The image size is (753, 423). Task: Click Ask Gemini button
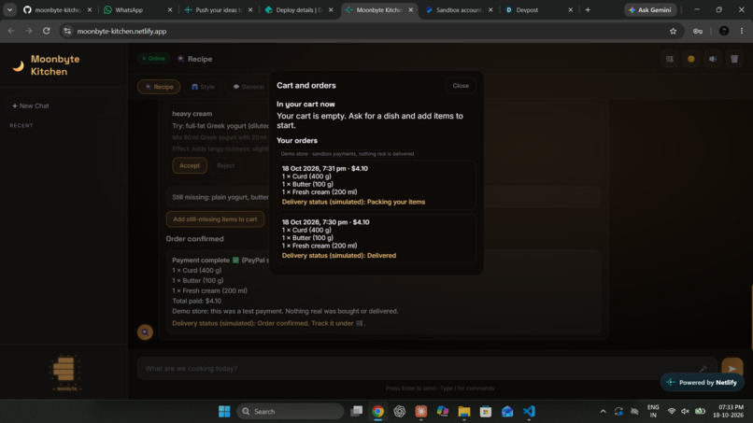[x=651, y=9]
